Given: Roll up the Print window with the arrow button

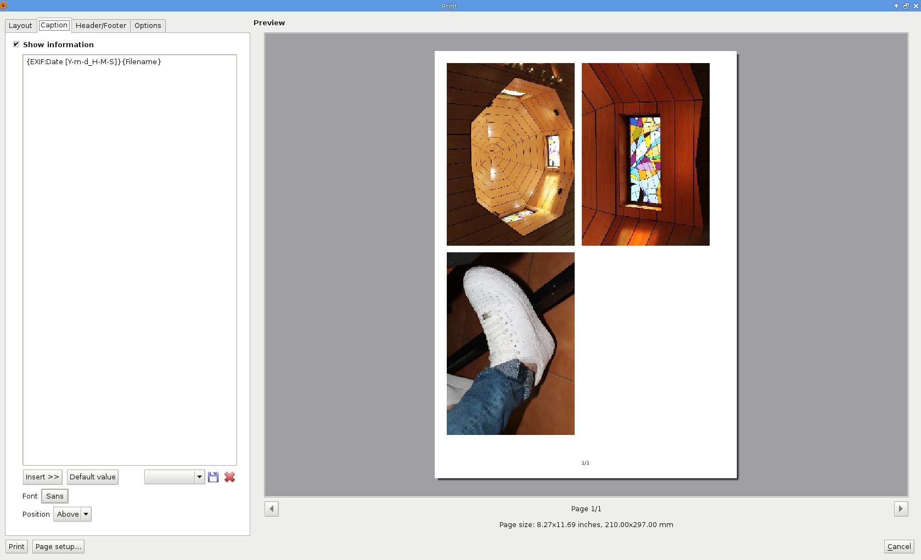Looking at the screenshot, I should pos(896,6).
